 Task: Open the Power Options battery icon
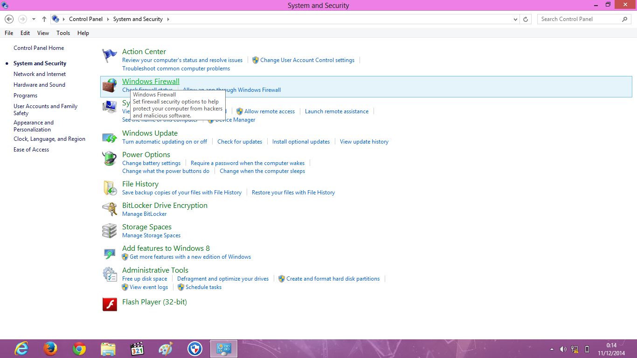tap(110, 158)
